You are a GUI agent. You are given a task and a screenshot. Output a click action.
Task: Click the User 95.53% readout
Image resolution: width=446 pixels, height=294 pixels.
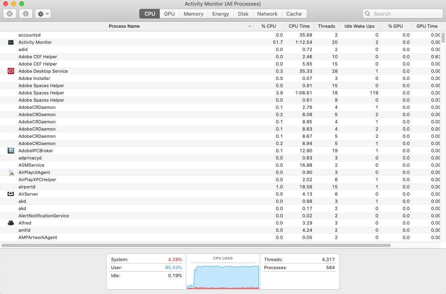click(x=173, y=267)
